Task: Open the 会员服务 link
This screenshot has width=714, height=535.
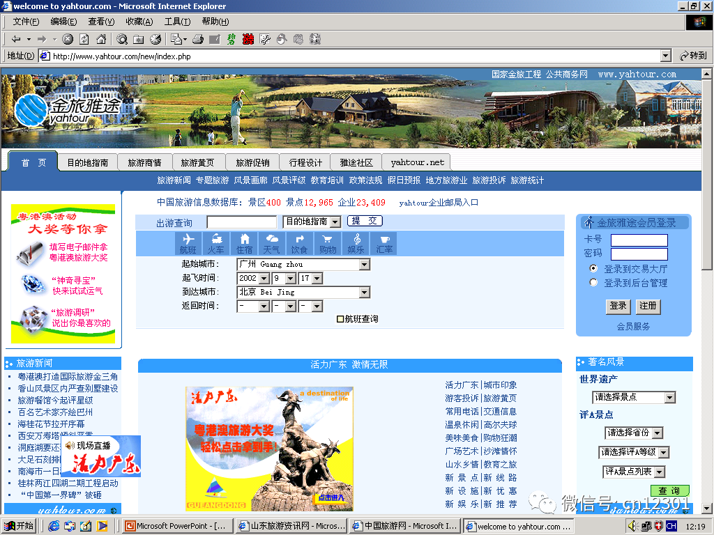Action: (x=633, y=327)
